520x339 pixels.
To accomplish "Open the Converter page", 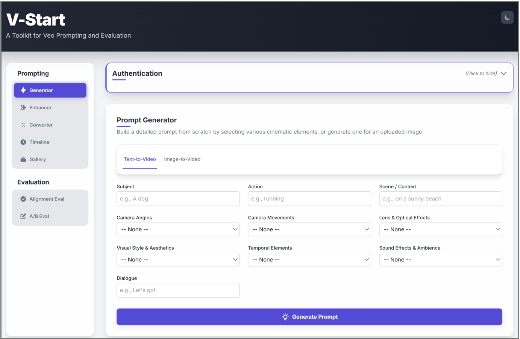I will click(50, 125).
